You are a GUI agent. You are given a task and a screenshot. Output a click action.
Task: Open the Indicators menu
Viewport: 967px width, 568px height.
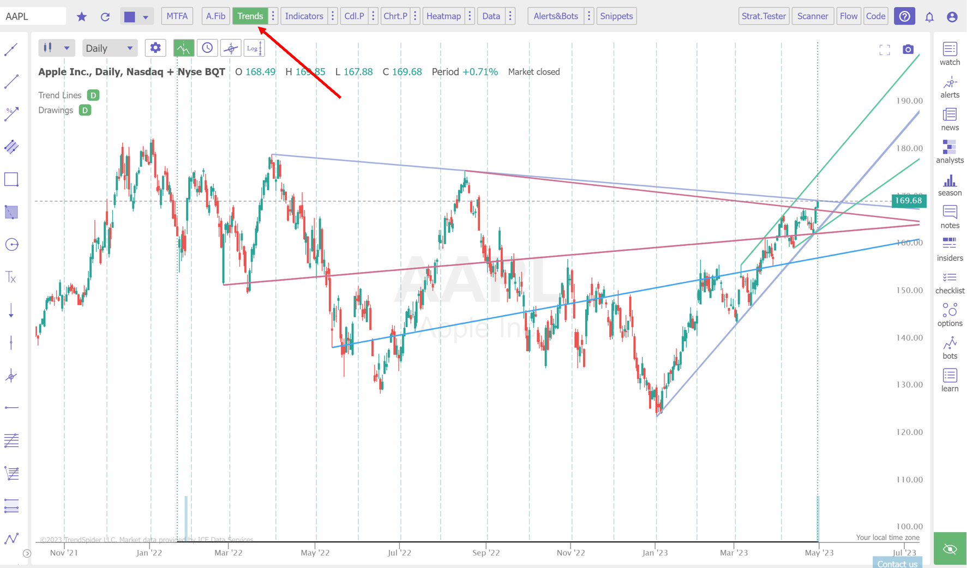pos(304,16)
